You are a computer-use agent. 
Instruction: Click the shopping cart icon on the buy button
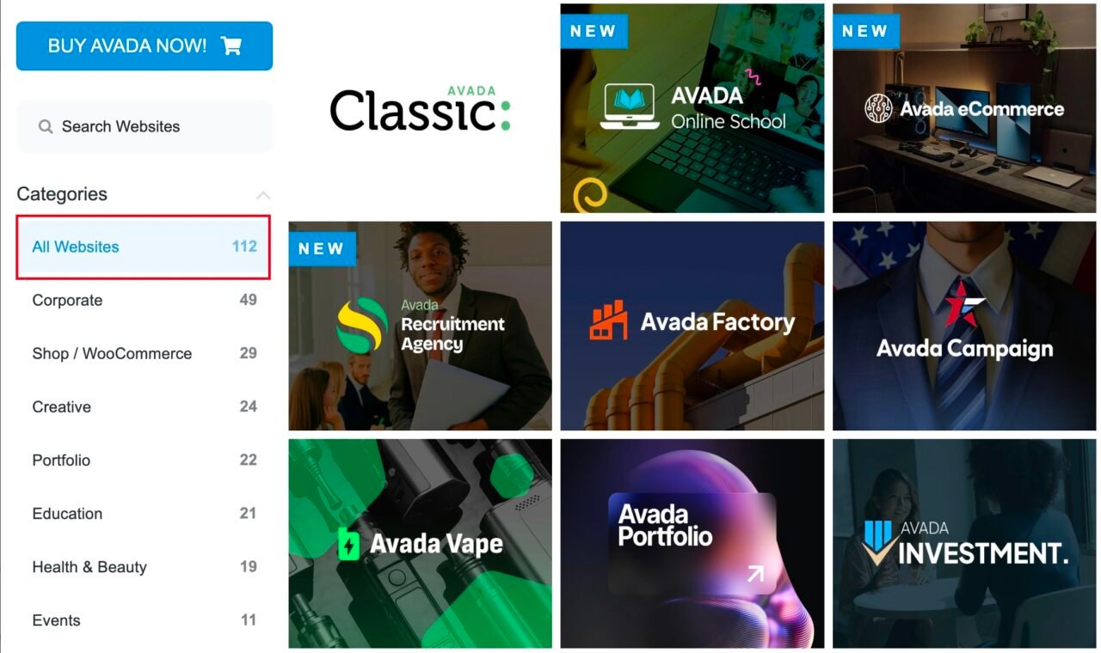tap(231, 46)
